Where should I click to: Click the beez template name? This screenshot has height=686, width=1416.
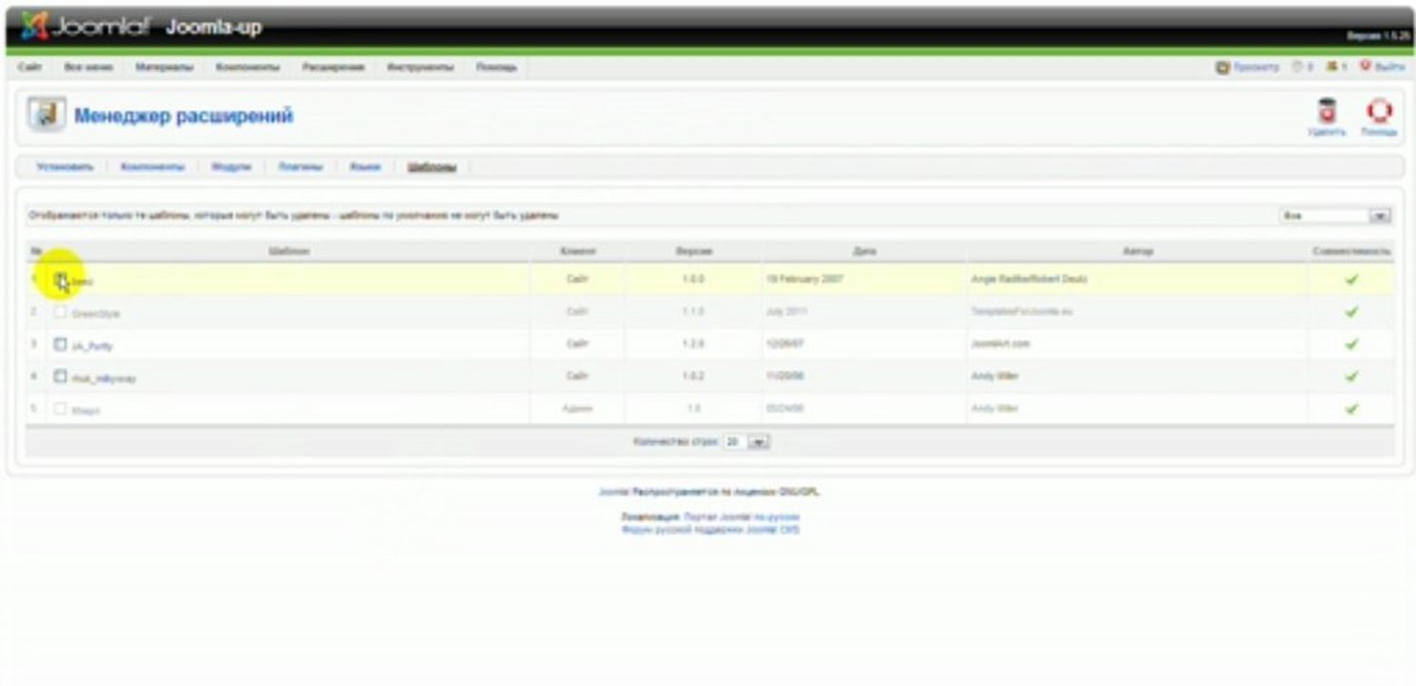(83, 281)
